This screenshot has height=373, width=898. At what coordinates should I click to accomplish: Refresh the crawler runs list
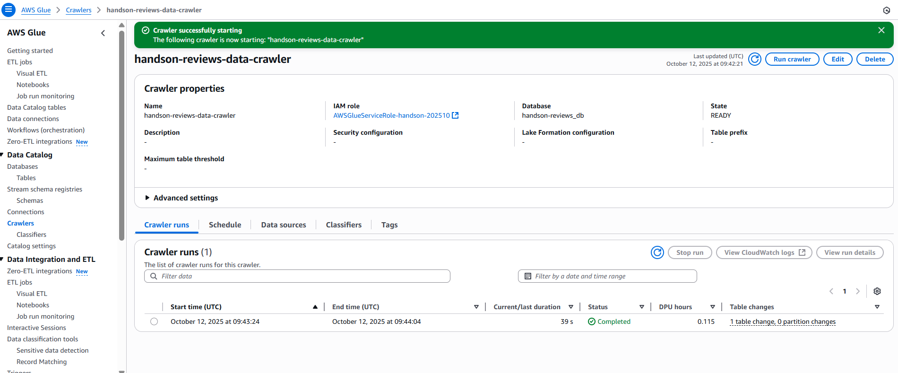pos(657,252)
